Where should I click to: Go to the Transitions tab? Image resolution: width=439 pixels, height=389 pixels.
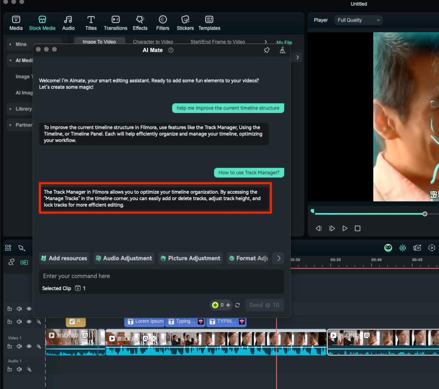coord(115,23)
